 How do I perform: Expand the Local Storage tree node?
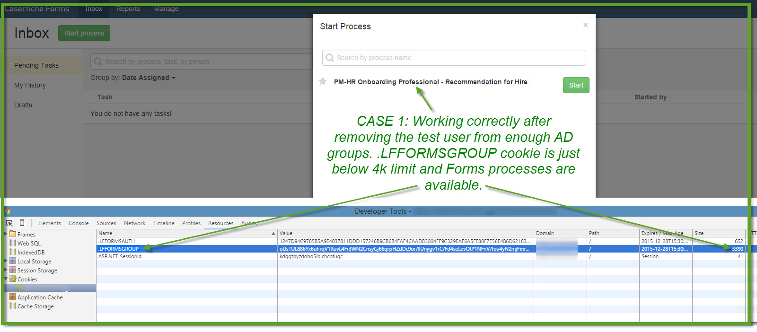tap(6, 261)
